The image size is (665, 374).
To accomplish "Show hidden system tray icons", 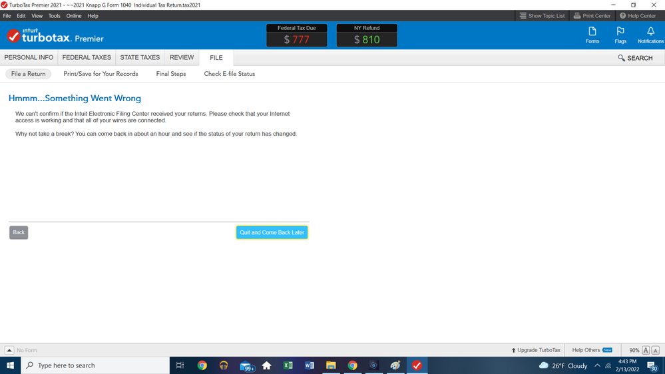I will coord(597,365).
